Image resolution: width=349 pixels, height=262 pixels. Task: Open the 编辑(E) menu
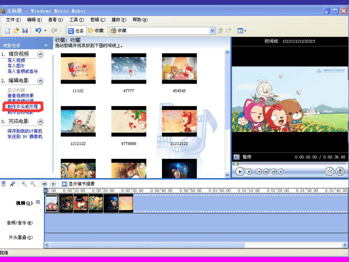click(x=34, y=20)
